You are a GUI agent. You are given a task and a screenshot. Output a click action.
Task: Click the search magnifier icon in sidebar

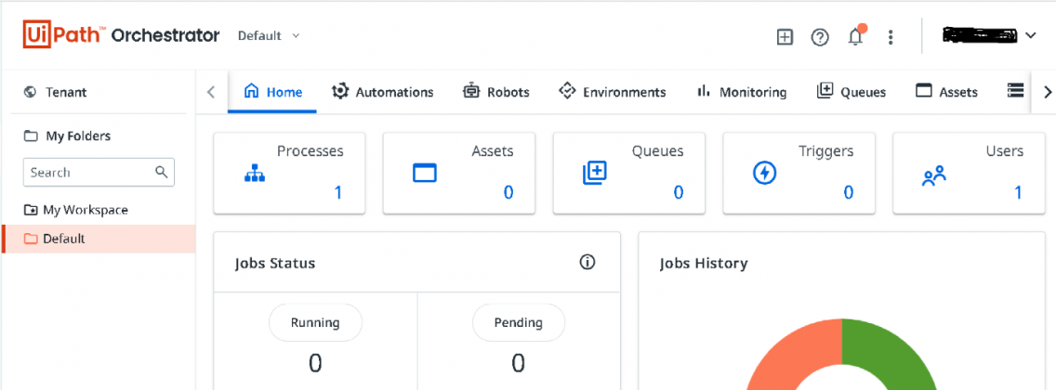coord(161,172)
